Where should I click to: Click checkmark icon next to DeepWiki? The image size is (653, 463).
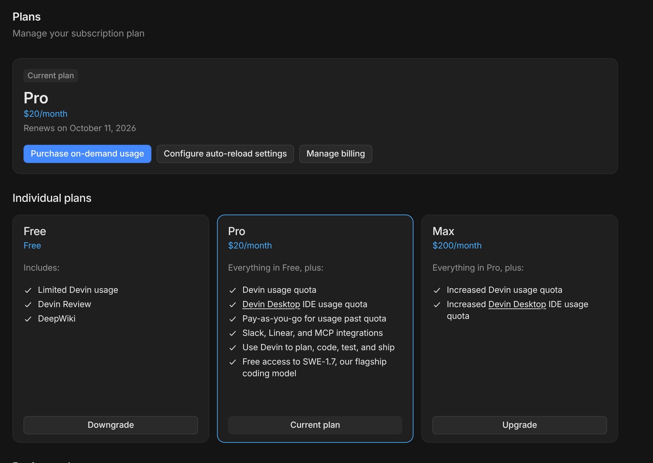point(28,319)
